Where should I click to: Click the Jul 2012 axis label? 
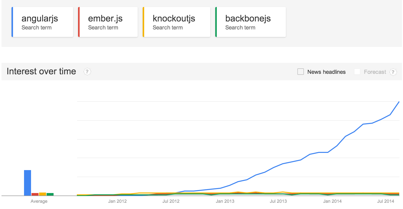(x=171, y=201)
